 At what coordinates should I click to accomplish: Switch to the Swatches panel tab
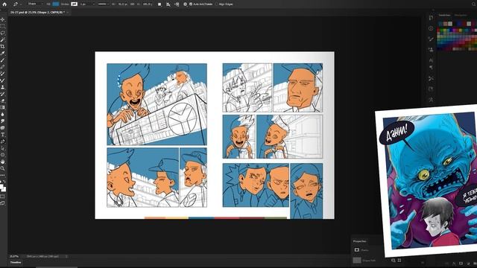[444, 15]
